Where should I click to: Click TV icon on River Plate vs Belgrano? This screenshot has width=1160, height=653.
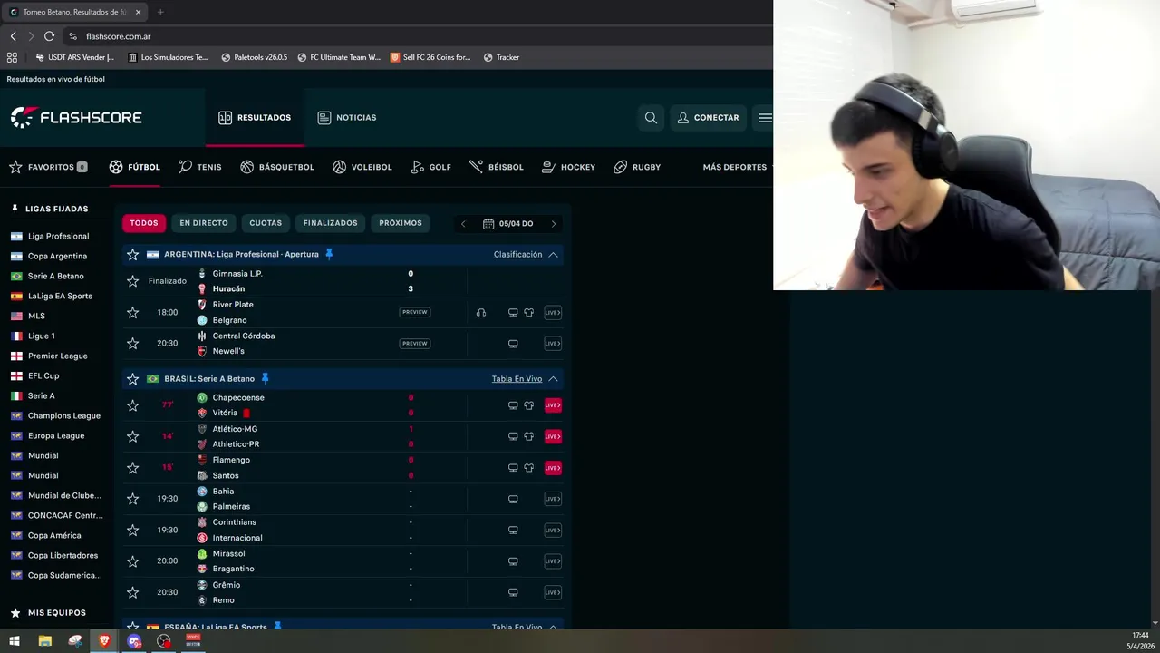point(513,313)
